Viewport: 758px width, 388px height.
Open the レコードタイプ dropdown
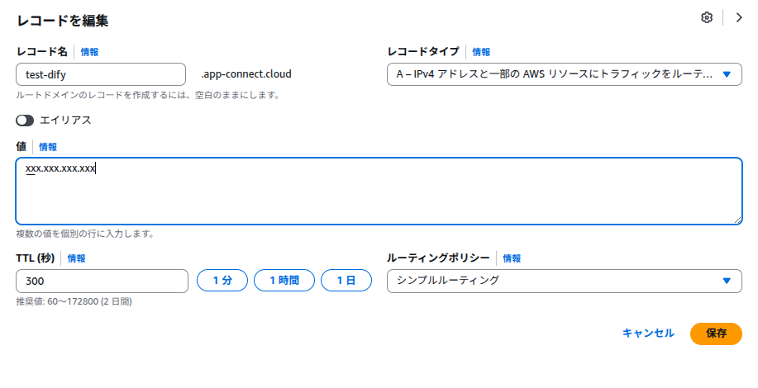(x=554, y=74)
